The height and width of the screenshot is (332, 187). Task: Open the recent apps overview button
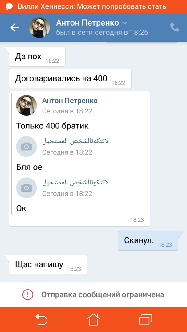(146, 319)
